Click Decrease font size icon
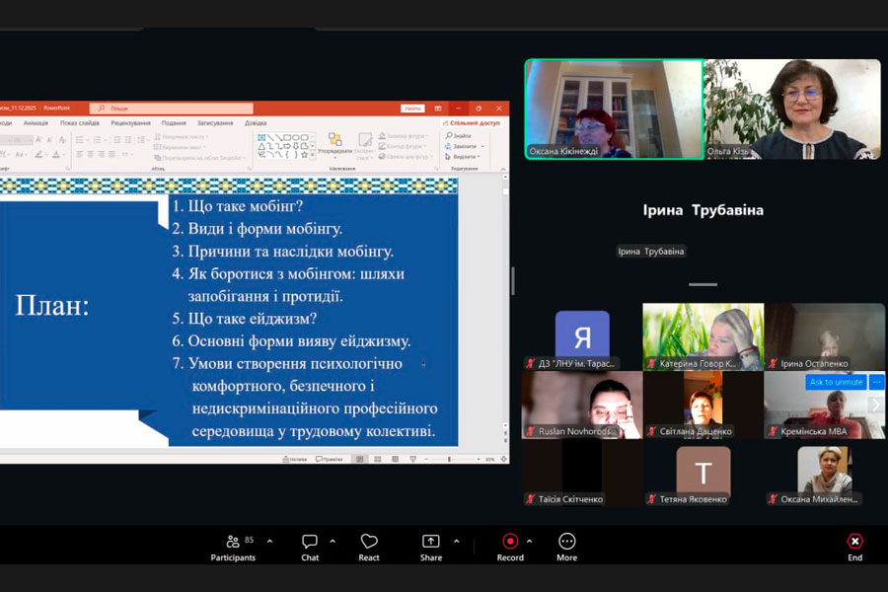Image resolution: width=888 pixels, height=592 pixels. [x=50, y=139]
